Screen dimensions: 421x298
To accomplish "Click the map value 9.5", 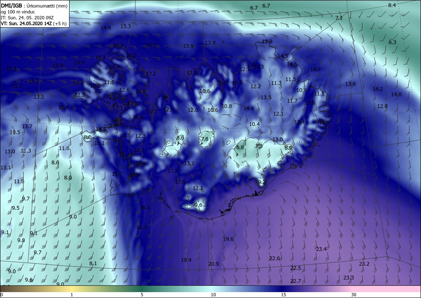I will [16, 208].
